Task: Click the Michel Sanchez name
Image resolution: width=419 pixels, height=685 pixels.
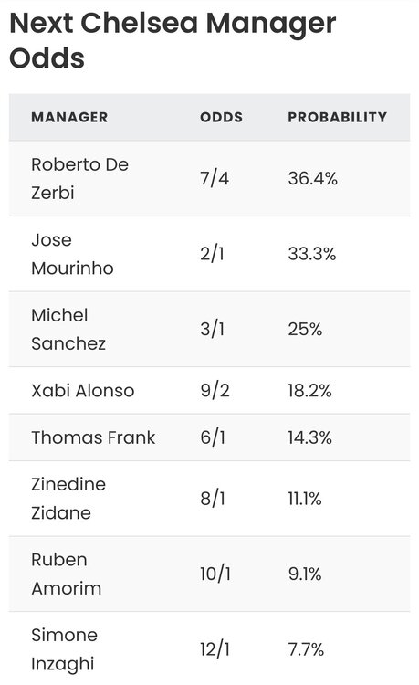Action: [x=68, y=329]
